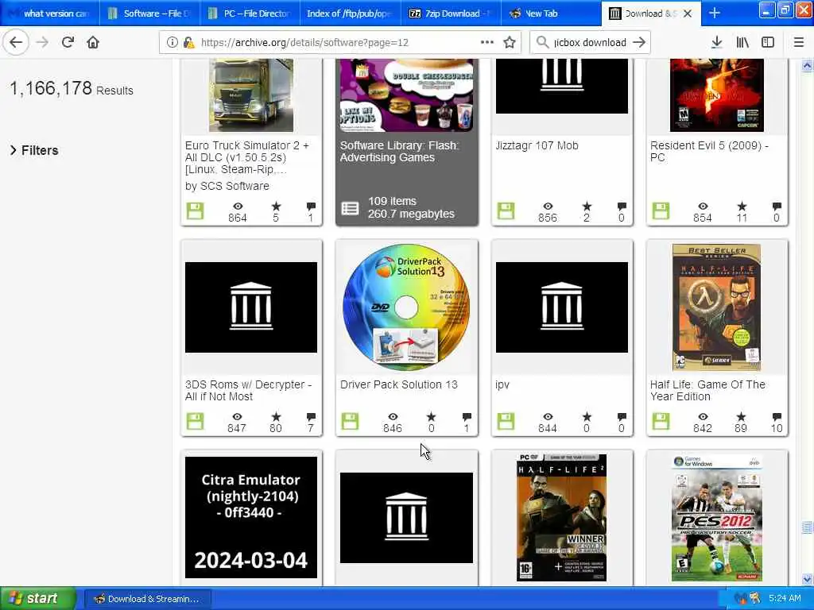
Task: Go back to the previous page
Action: pos(16,42)
